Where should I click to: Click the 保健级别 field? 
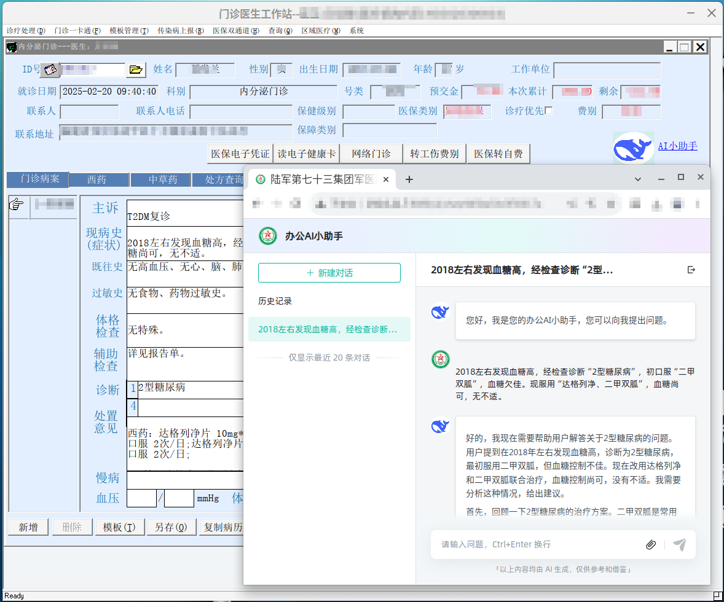tap(369, 112)
